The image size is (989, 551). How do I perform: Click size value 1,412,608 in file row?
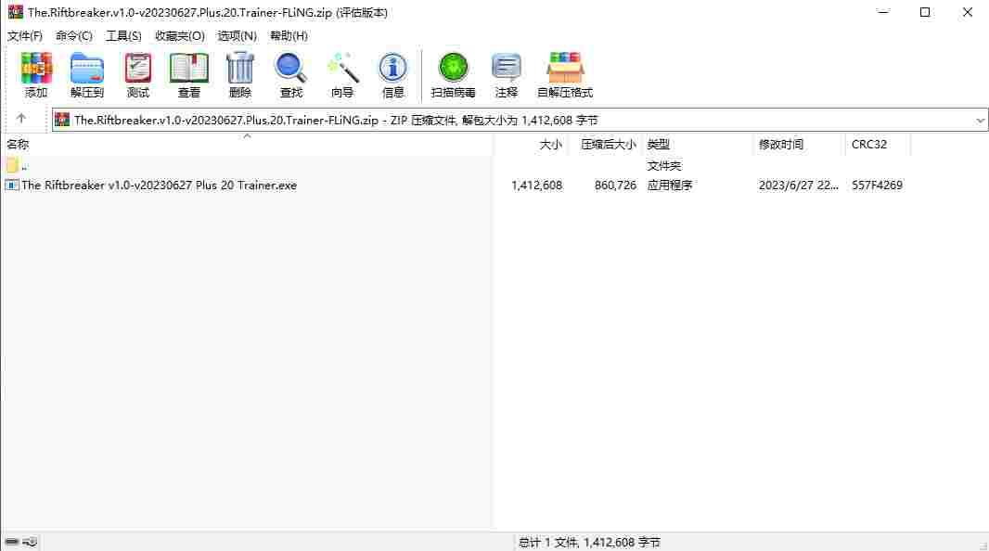(537, 186)
